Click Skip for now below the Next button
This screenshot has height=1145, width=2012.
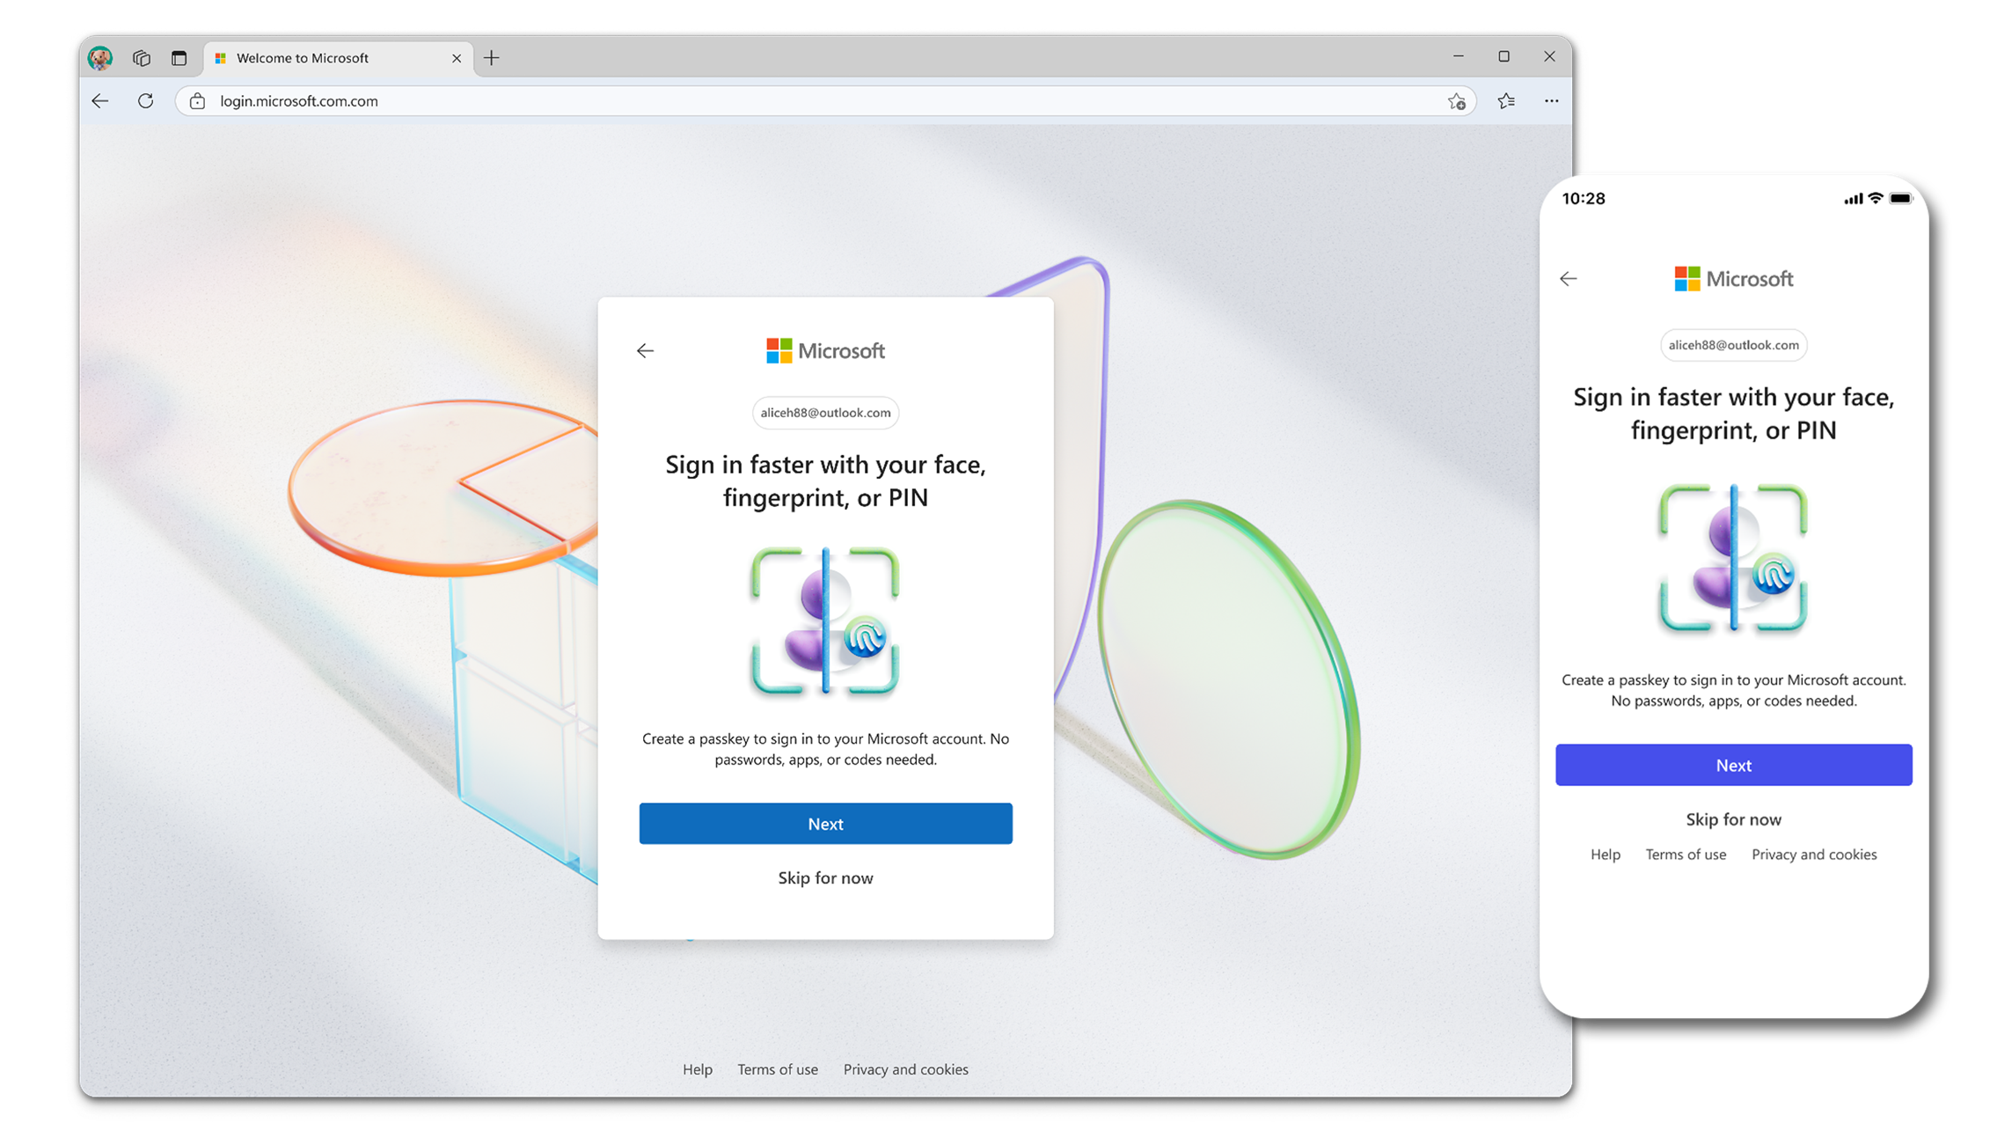click(825, 877)
